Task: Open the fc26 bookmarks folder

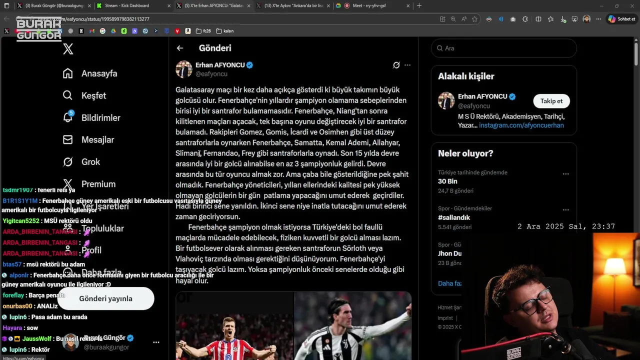Action: click(203, 31)
